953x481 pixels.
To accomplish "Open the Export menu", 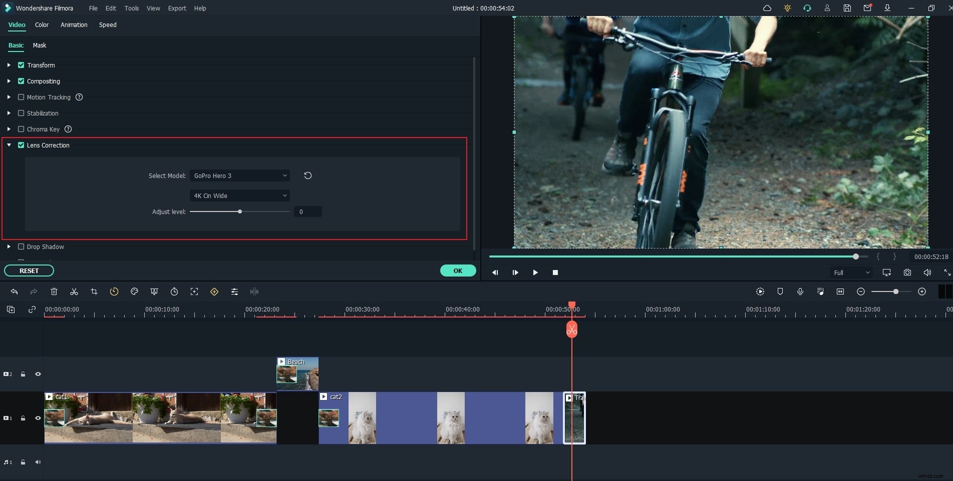I will click(x=177, y=8).
